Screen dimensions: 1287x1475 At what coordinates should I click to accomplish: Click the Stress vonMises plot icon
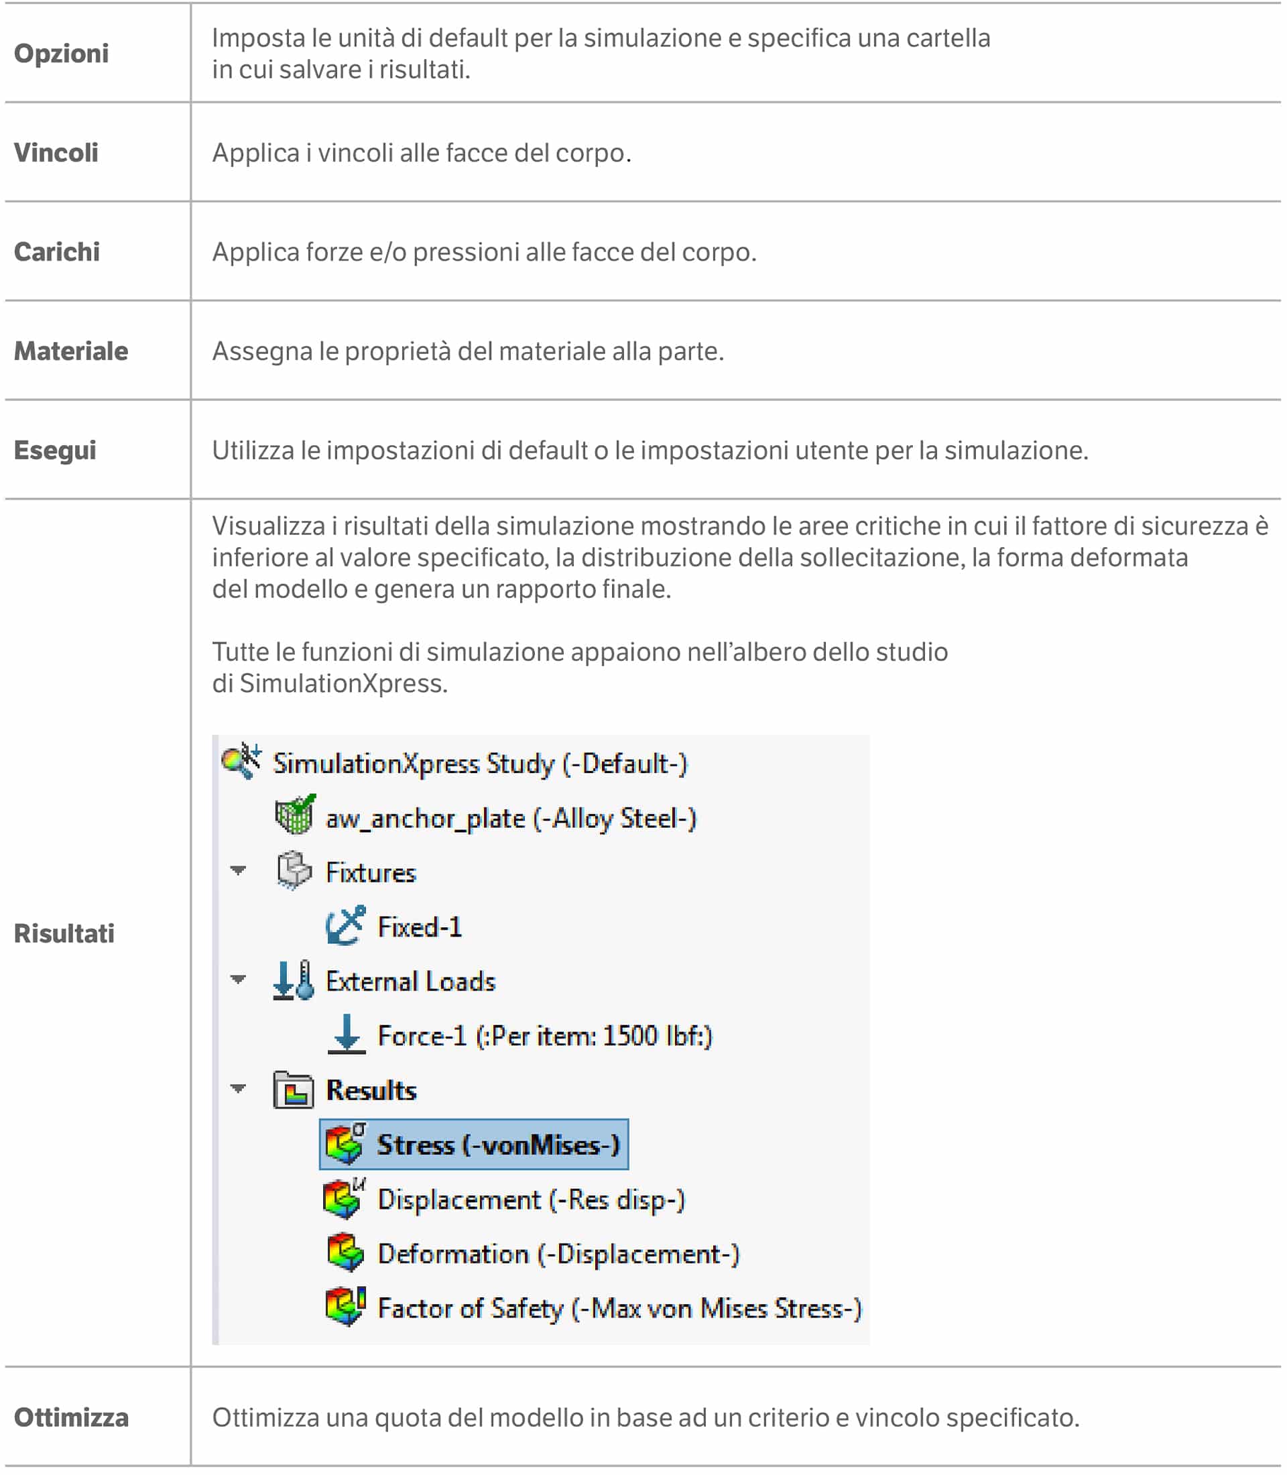click(x=345, y=1144)
